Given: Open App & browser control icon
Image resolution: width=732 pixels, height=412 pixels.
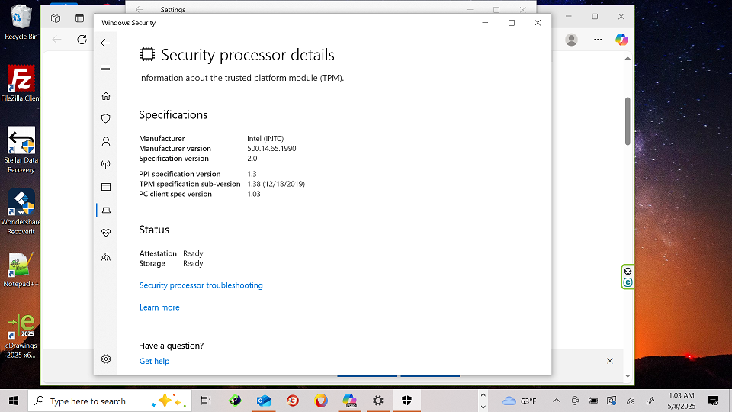Looking at the screenshot, I should click(x=106, y=187).
